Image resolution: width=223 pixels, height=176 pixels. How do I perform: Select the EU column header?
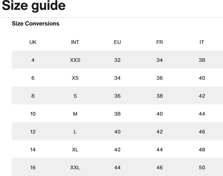117,42
